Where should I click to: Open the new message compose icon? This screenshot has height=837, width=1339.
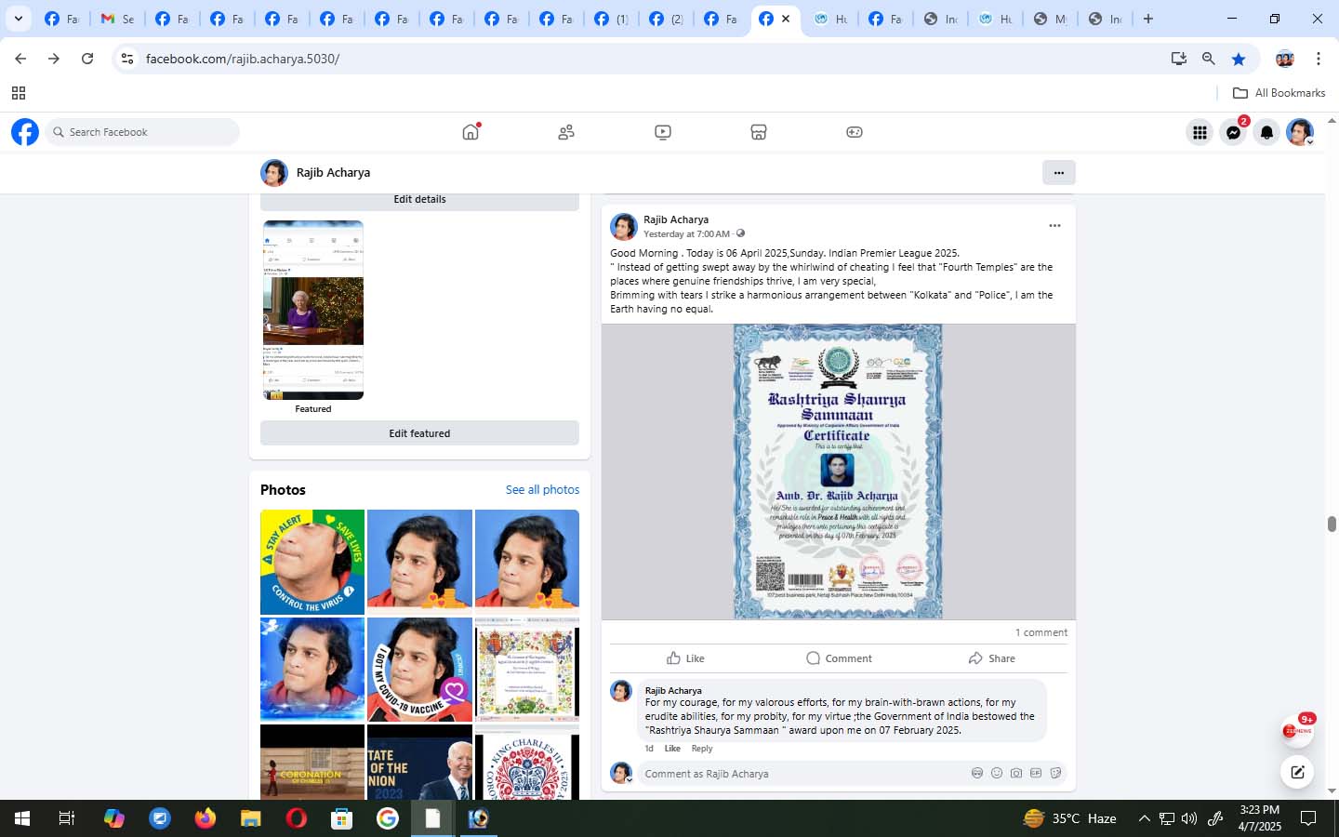1297,772
